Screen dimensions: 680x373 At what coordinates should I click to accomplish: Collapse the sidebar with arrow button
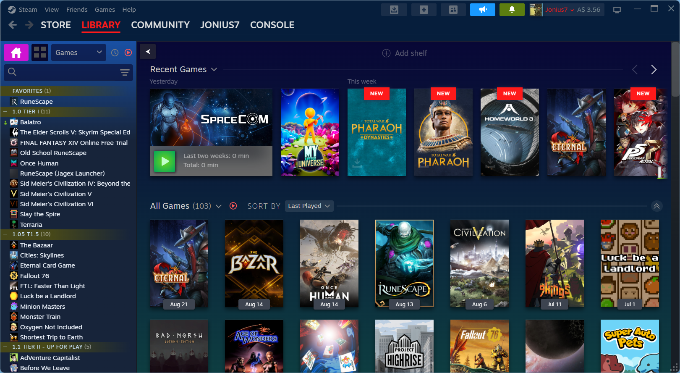tap(148, 52)
